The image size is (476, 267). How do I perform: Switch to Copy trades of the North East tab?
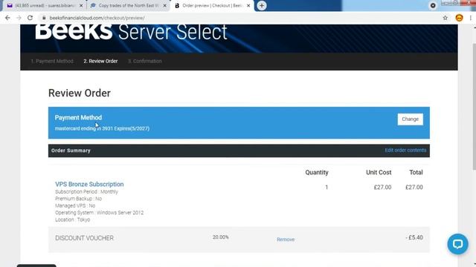128,5
